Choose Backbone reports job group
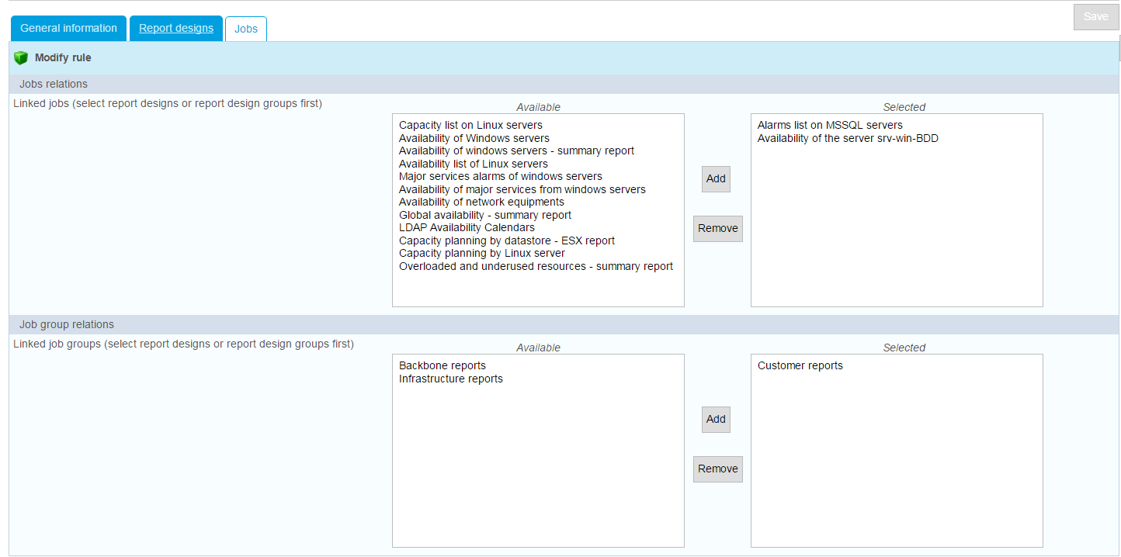 click(x=442, y=365)
